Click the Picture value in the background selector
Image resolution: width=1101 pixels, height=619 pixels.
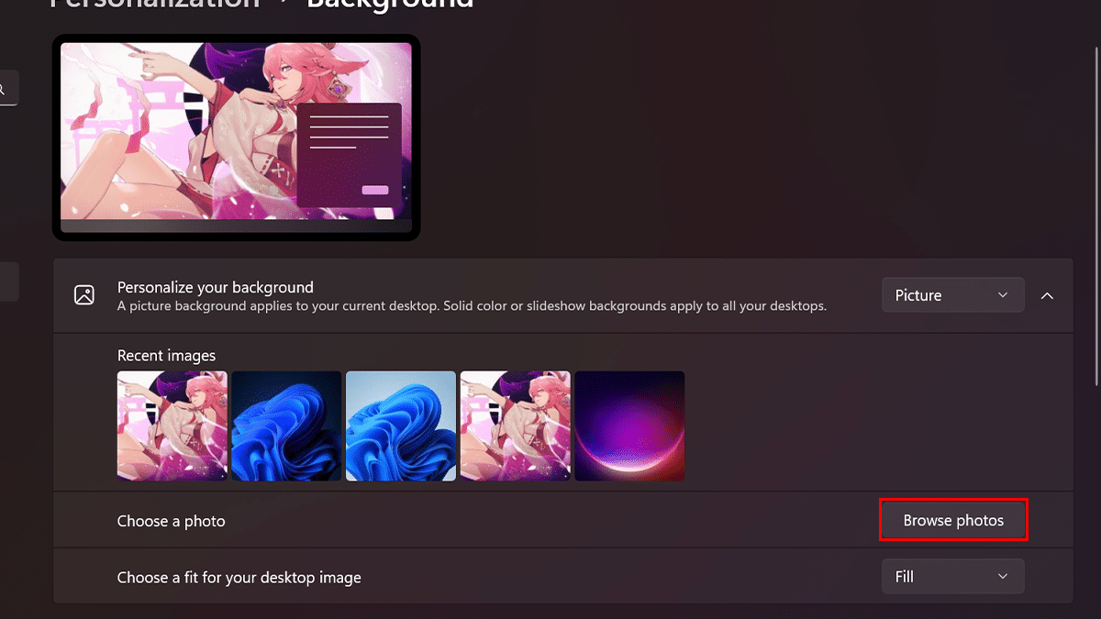(917, 294)
